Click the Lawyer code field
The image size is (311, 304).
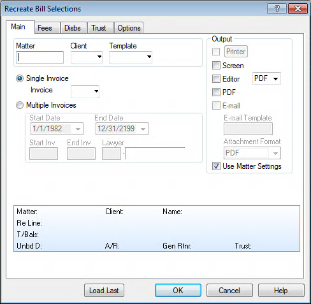pos(112,154)
